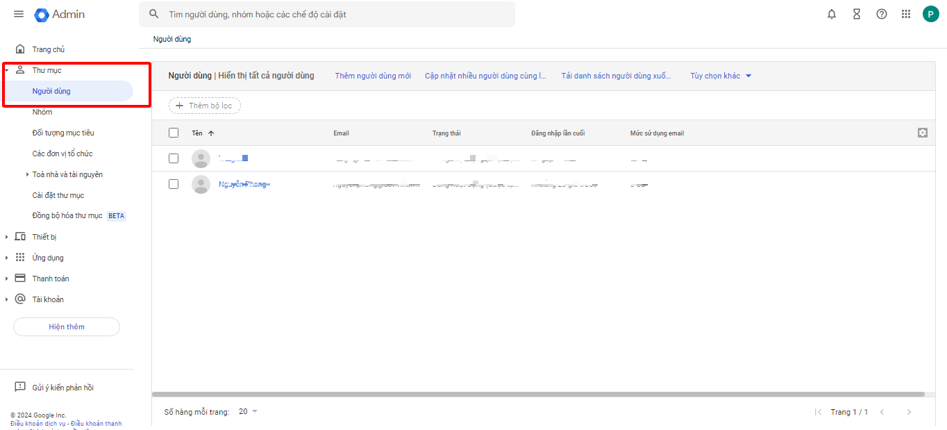Open the help question mark icon
947x430 pixels.
(882, 14)
